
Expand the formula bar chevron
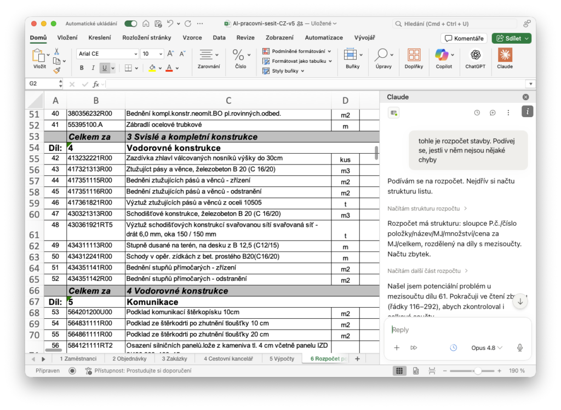tap(530, 84)
